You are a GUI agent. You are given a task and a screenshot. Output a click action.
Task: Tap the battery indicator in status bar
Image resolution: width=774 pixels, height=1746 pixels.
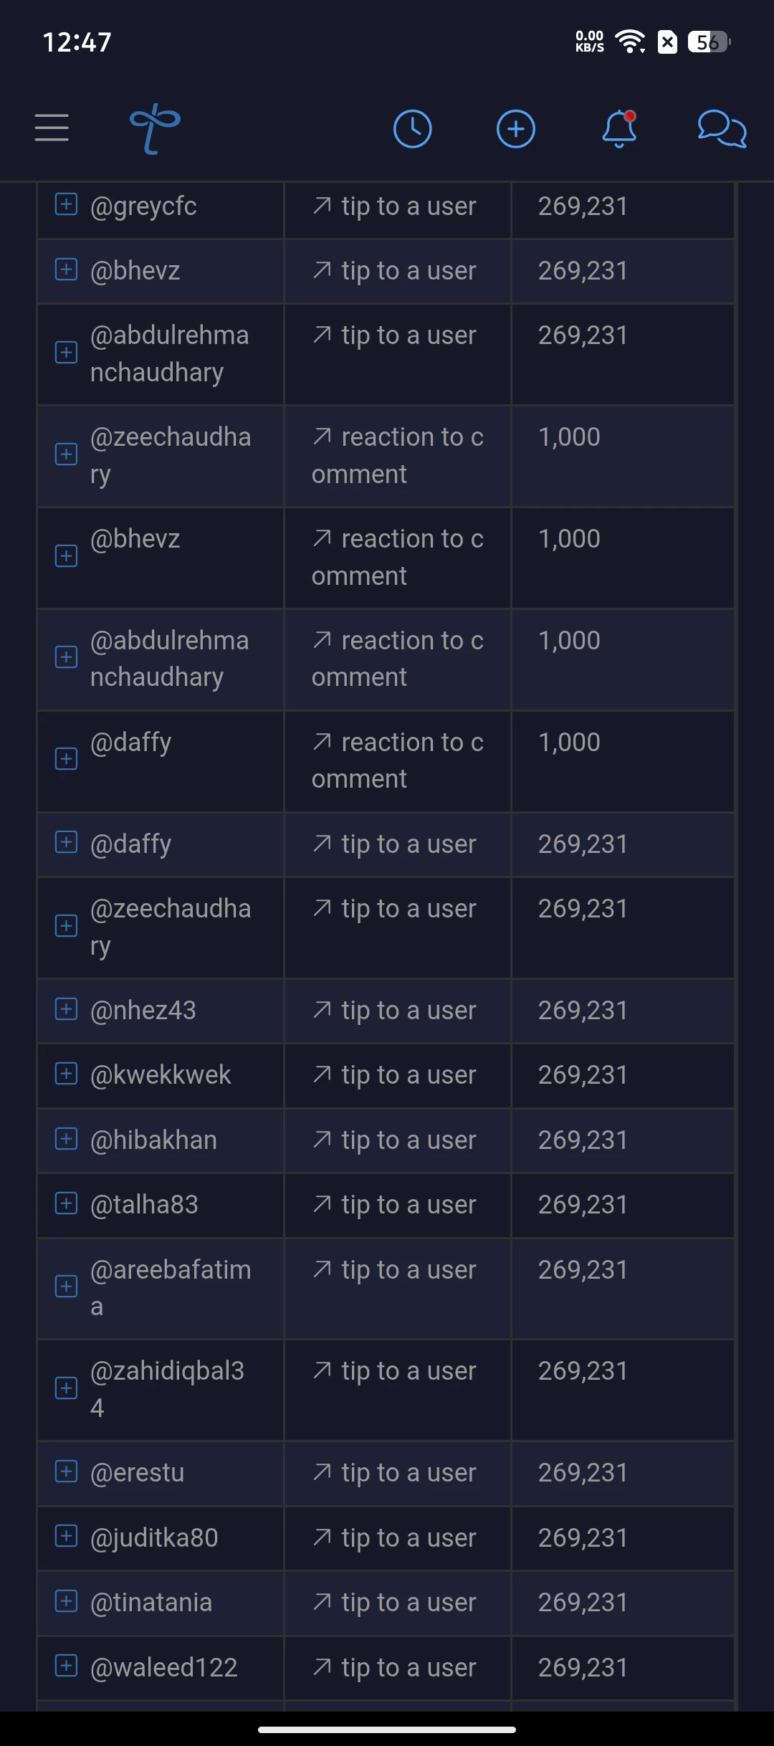point(709,42)
